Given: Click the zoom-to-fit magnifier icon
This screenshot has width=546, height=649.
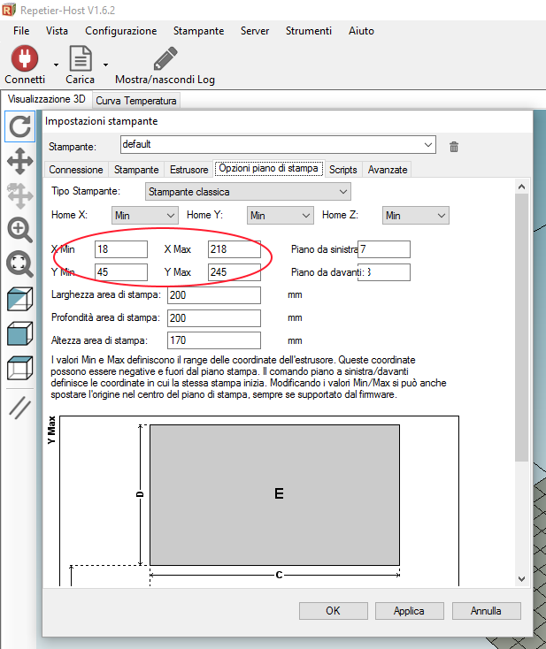Looking at the screenshot, I should [x=19, y=263].
